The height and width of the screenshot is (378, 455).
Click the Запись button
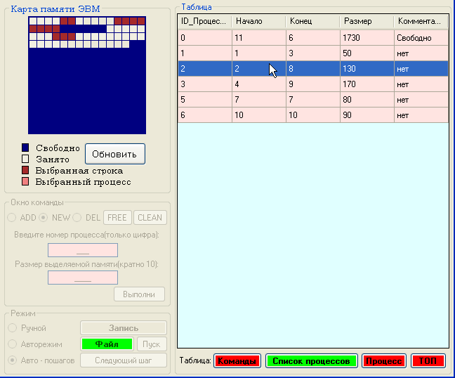(x=124, y=328)
